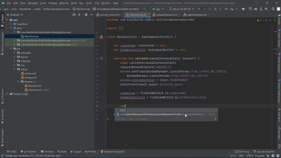Collapse all in project panel toolbar
The image size is (281, 158).
(x=79, y=14)
